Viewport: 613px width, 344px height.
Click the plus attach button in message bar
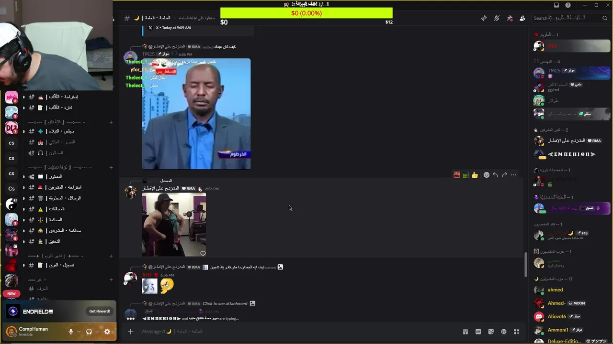point(130,332)
